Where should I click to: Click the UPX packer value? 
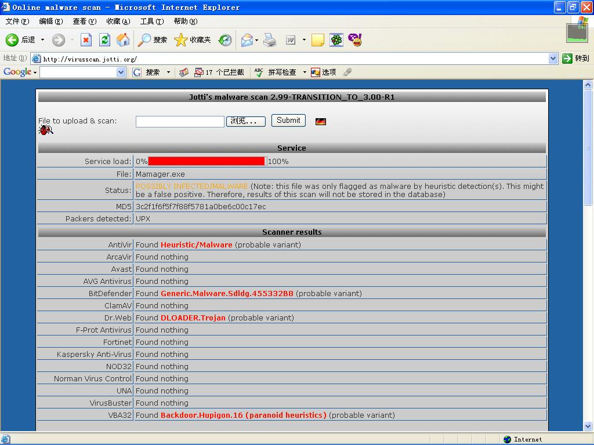point(143,218)
